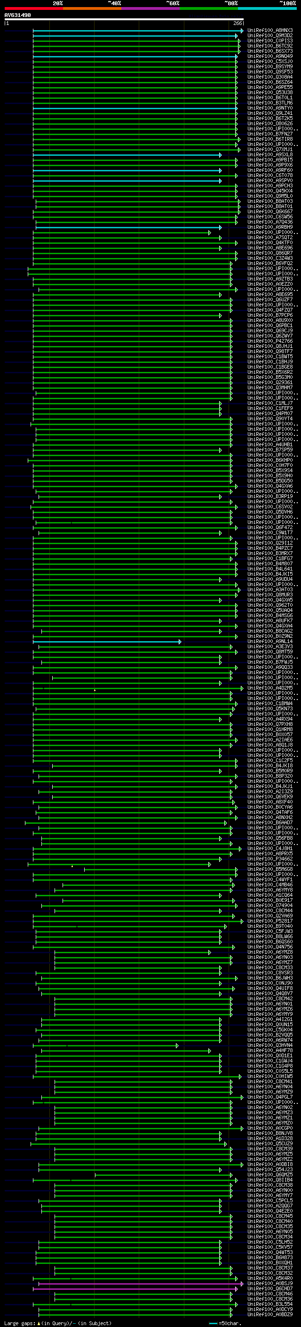The image size is (301, 1327).
Task: Click the green ~80% identity legend segment
Action: [209, 8]
